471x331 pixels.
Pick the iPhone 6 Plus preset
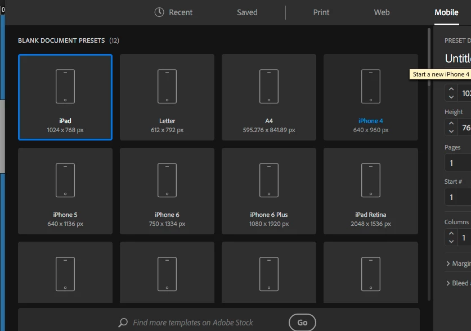point(269,191)
